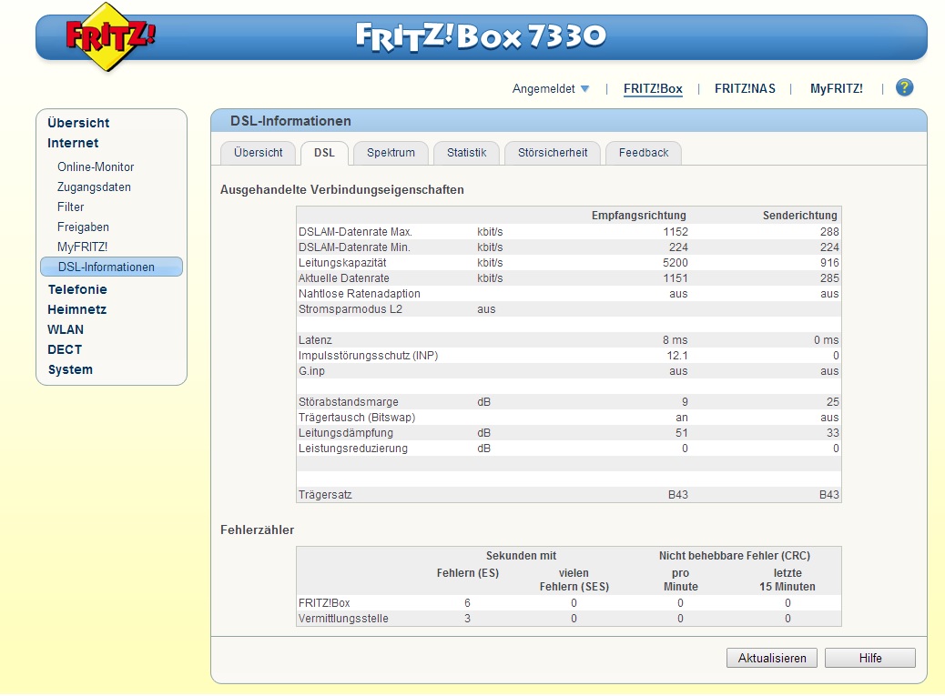Click the G.inp row label
The image size is (945, 696).
[311, 371]
